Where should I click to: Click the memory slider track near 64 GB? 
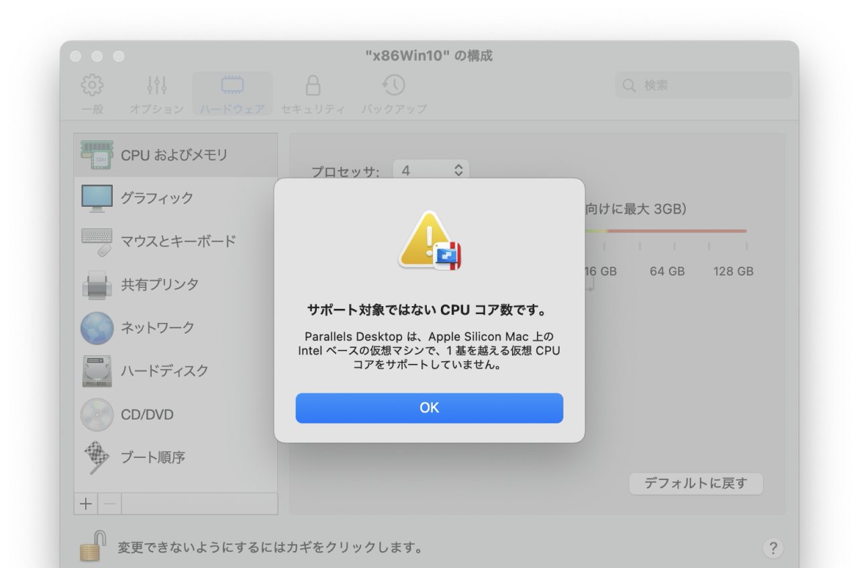[x=667, y=231]
